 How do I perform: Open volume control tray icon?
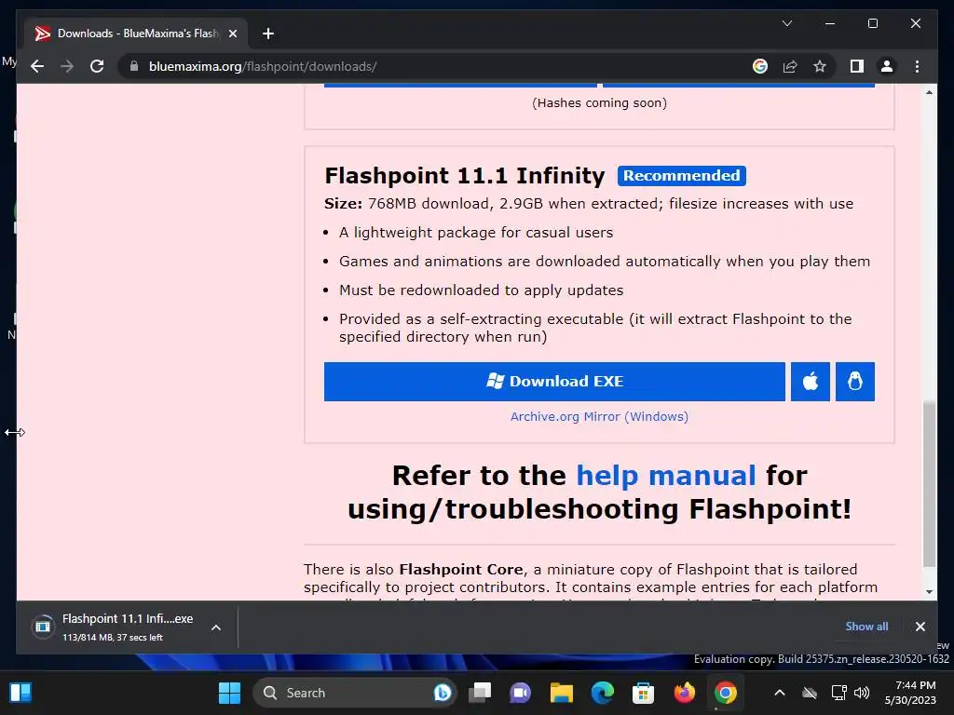coord(862,693)
